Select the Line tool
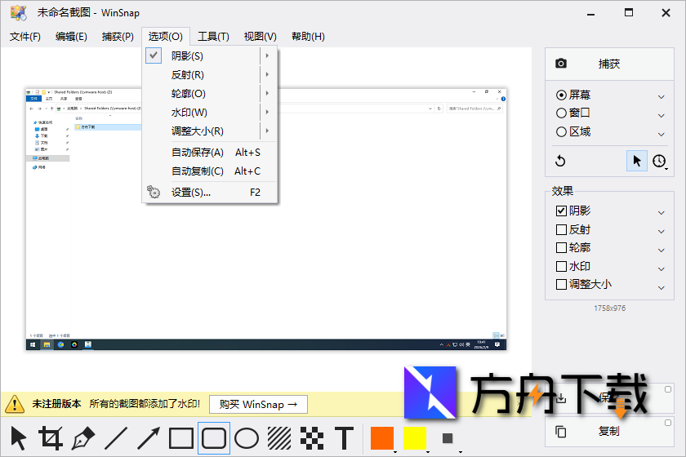686x457 pixels. click(x=116, y=438)
